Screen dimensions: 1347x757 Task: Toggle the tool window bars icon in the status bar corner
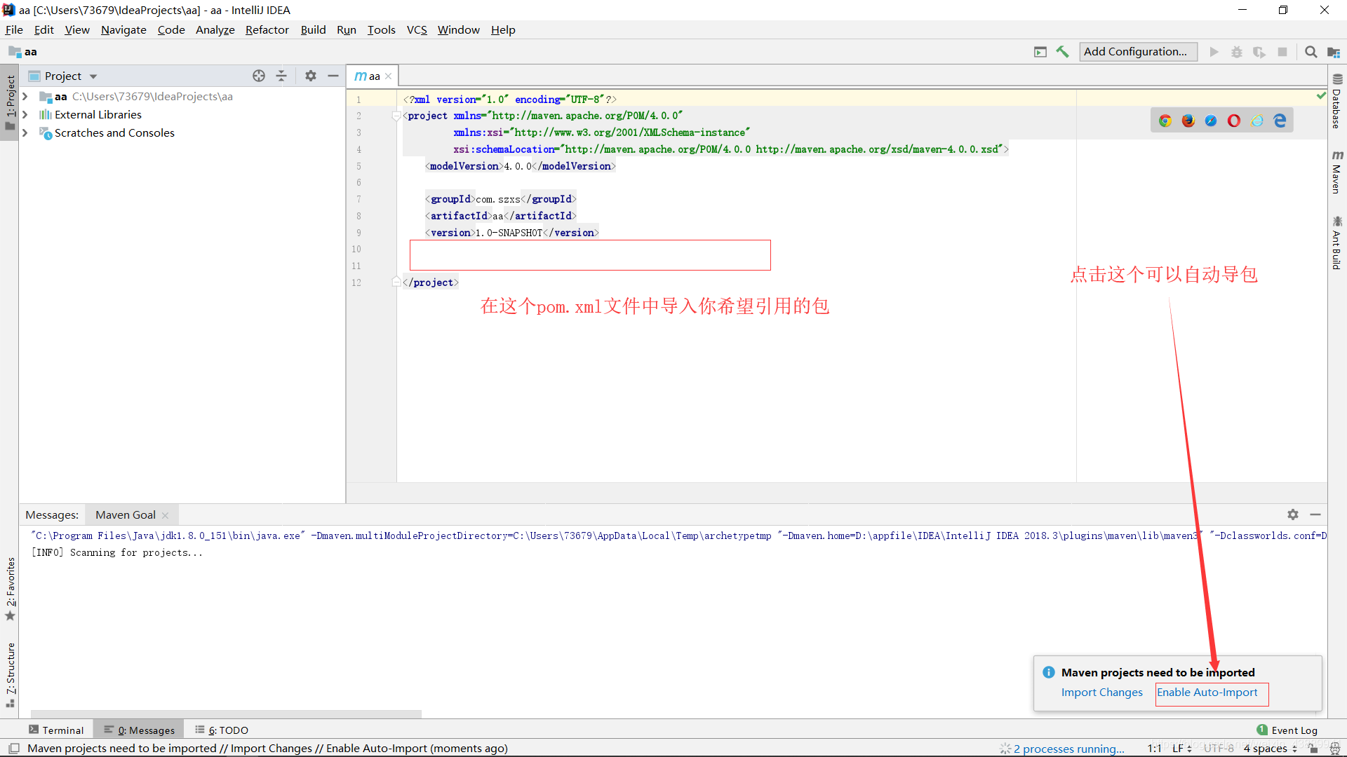coord(14,749)
